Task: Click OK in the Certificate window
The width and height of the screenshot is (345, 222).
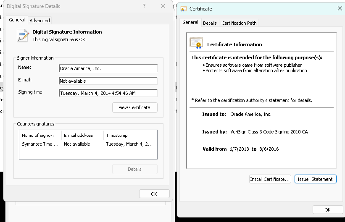Action: tap(328, 210)
